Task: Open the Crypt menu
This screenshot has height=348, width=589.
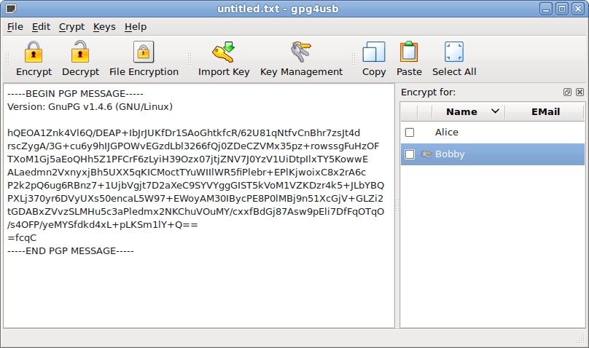Action: click(x=71, y=27)
